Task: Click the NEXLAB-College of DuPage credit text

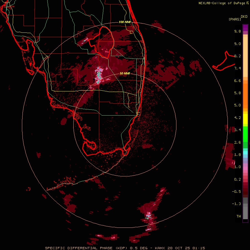Action: tap(223, 3)
